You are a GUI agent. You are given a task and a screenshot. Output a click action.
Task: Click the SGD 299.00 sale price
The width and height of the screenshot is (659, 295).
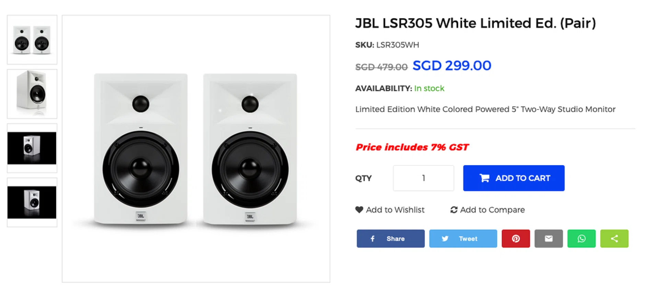(452, 65)
